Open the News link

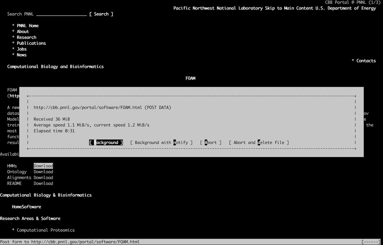(22, 55)
